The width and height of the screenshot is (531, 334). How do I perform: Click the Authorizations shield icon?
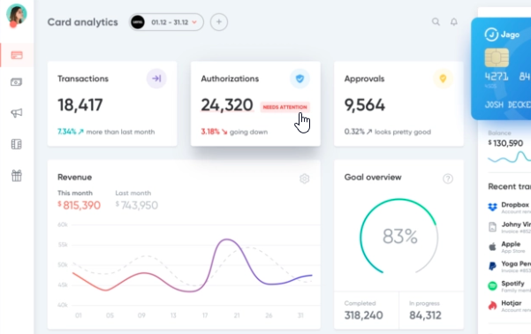(x=300, y=79)
